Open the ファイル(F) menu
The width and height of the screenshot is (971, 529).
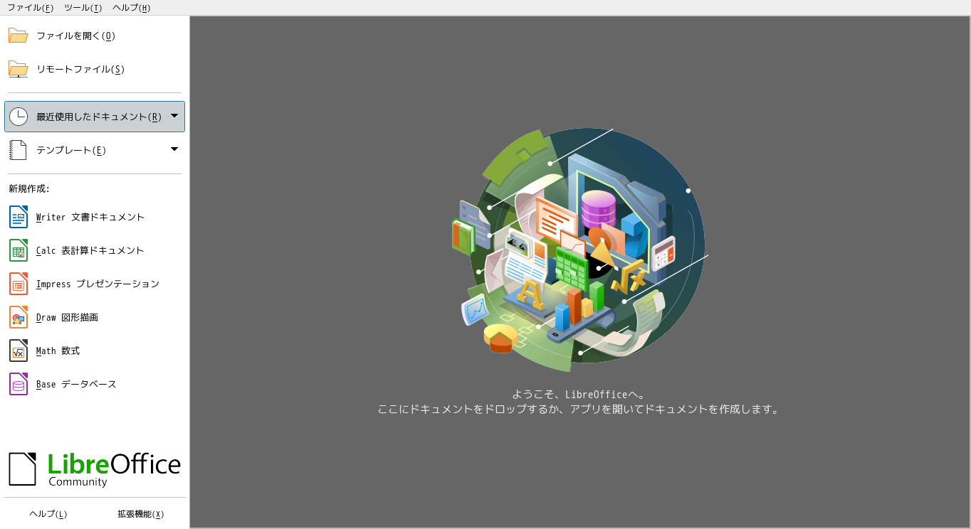click(30, 8)
